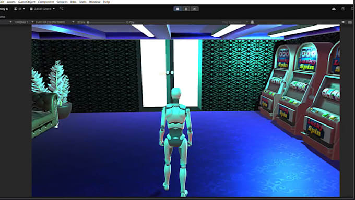Image resolution: width=355 pixels, height=200 pixels.
Task: Click the Game view Scale slider
Action: point(106,22)
